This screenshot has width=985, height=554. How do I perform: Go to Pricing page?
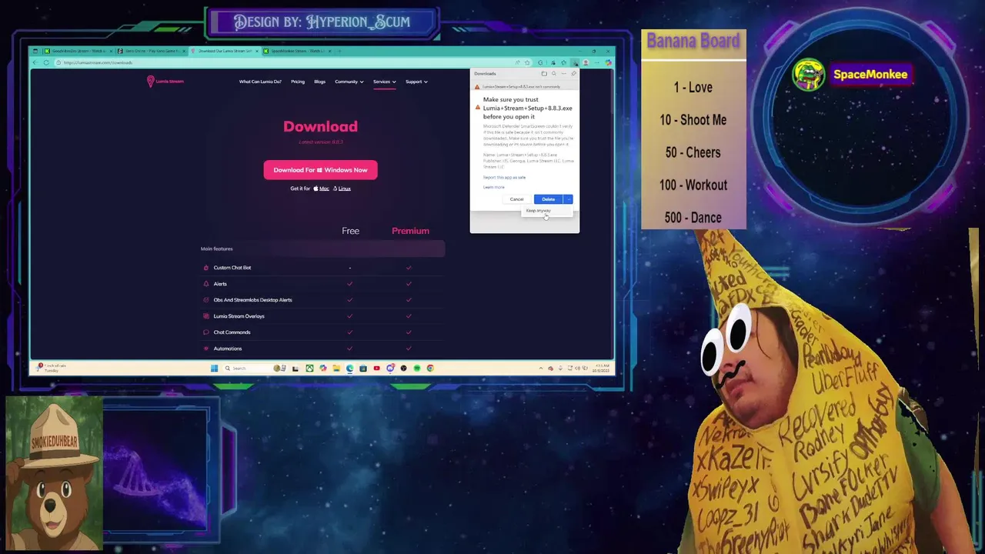(x=298, y=82)
